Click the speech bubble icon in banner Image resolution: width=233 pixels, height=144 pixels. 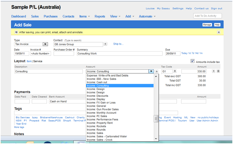16,32
